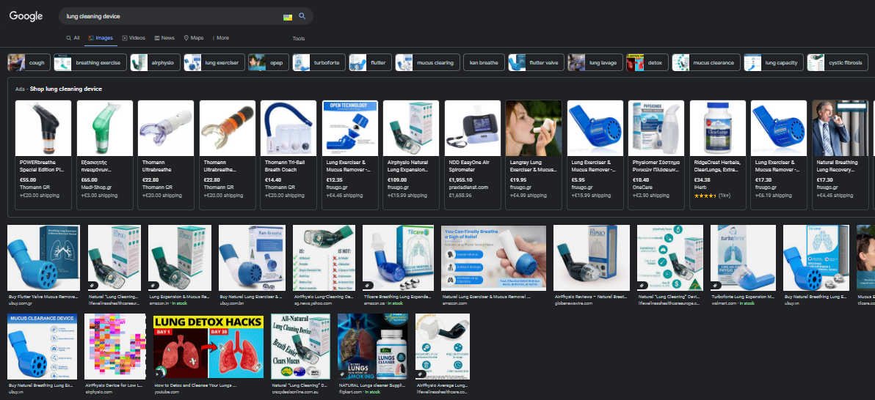875x400 pixels.
Task: Filter by 'airphysio' chip
Action: point(153,63)
